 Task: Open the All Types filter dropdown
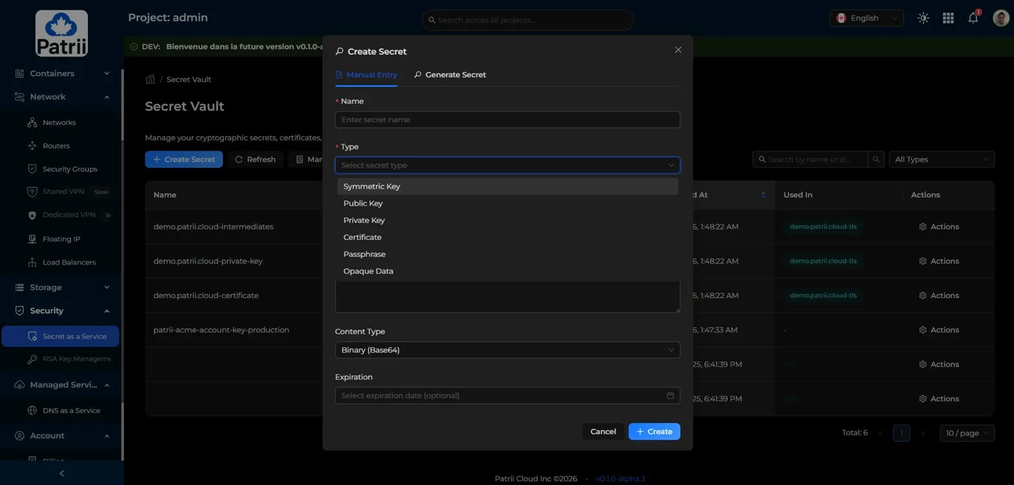point(942,159)
